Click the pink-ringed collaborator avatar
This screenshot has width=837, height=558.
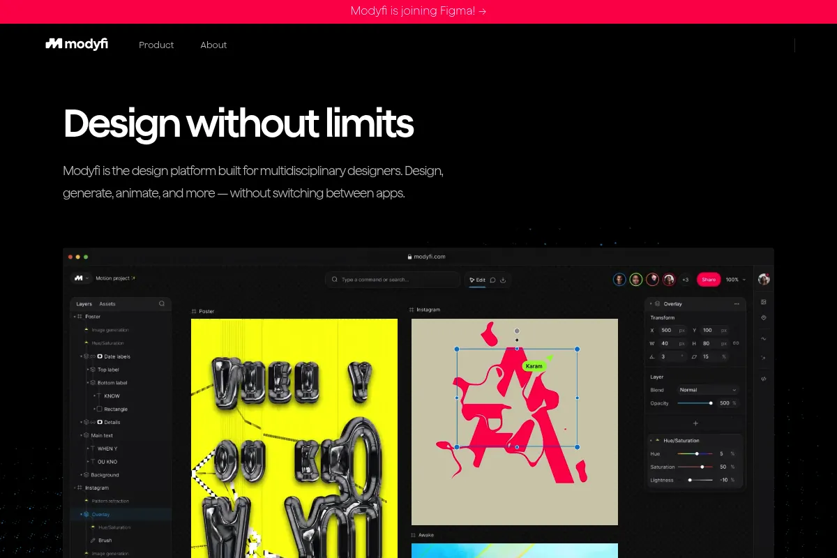[x=669, y=279]
